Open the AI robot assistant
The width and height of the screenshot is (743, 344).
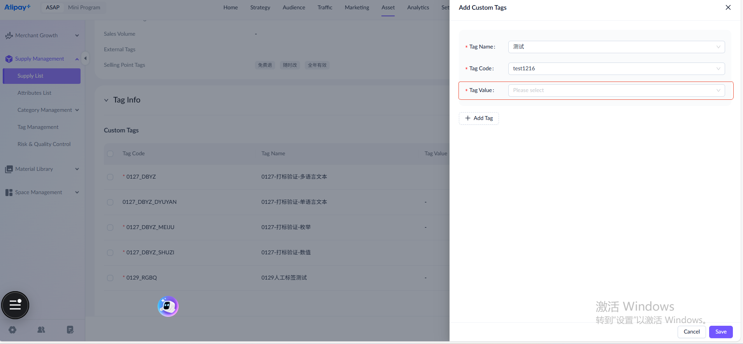(x=168, y=306)
